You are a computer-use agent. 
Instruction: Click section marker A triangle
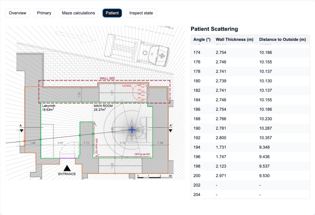(22, 131)
